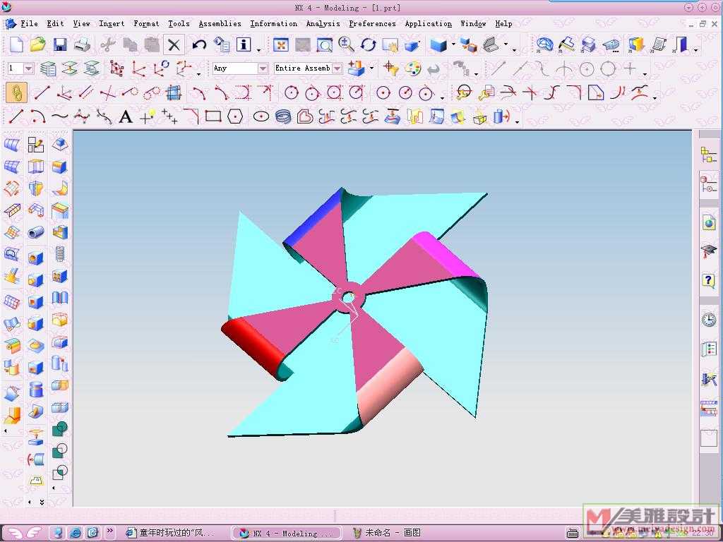Open the Application menu
The width and height of the screenshot is (723, 542).
(x=428, y=23)
